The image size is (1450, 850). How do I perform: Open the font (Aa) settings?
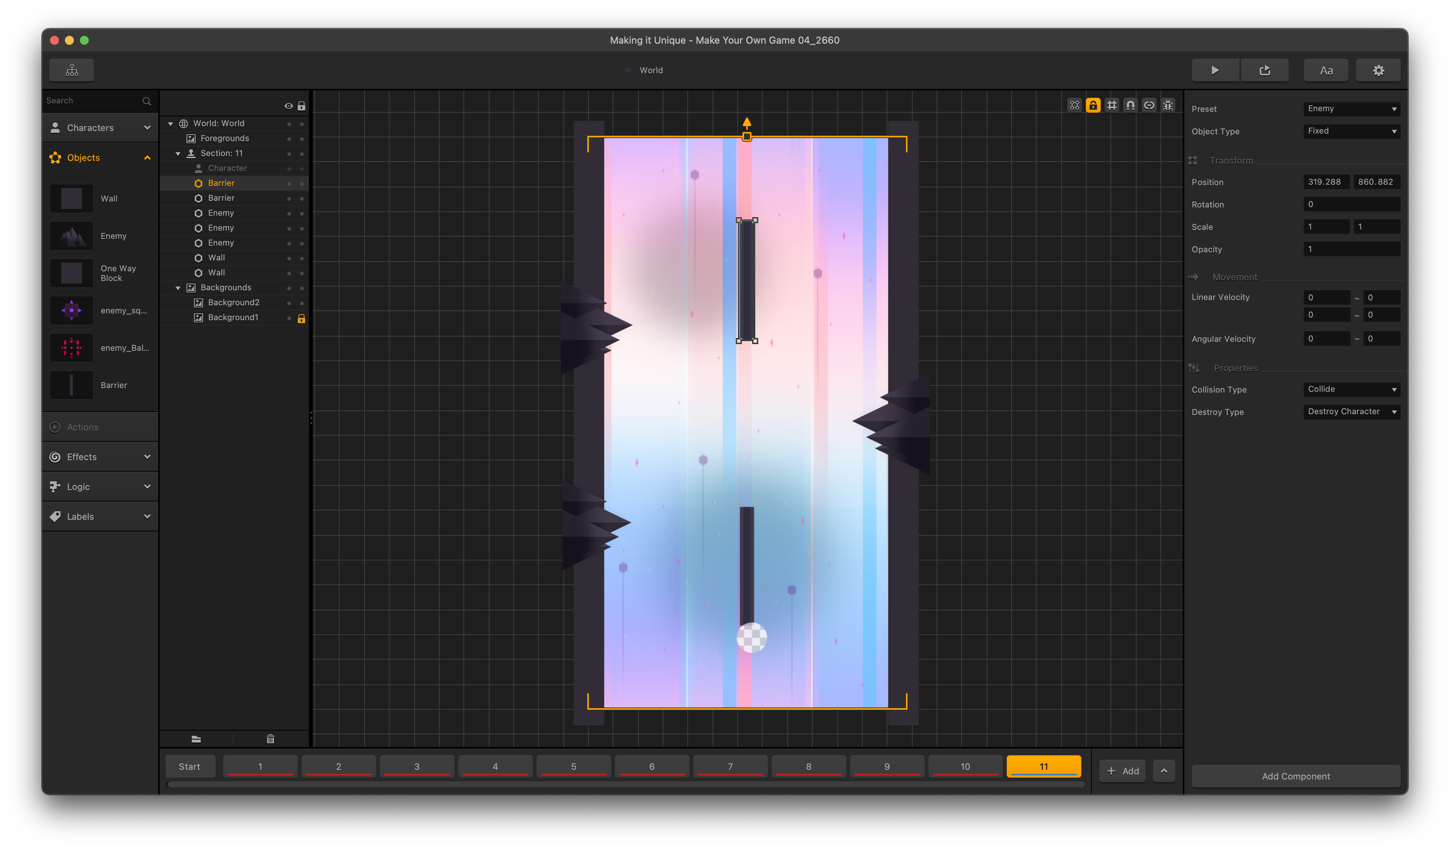pos(1326,70)
